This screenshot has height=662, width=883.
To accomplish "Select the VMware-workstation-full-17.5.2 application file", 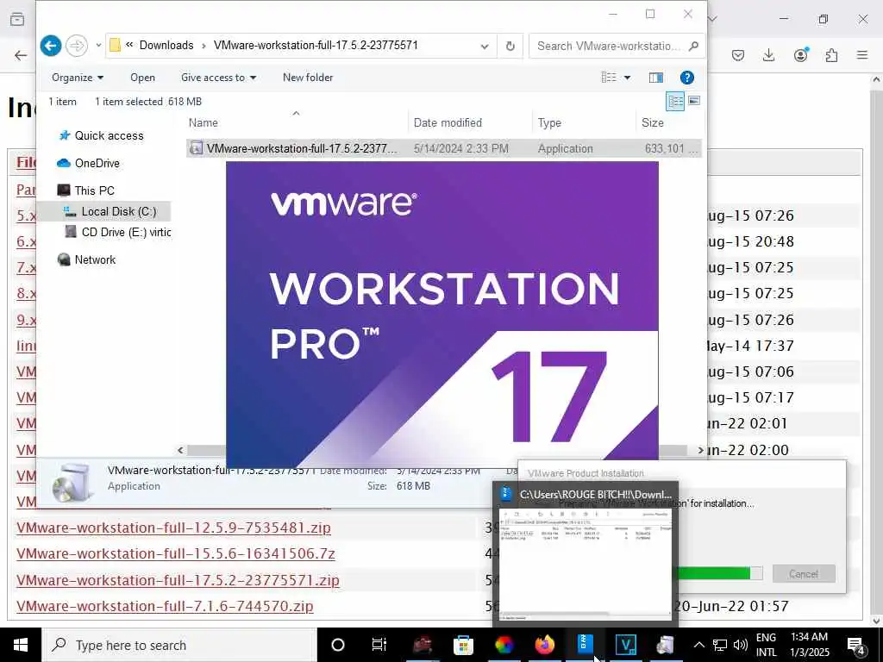I will tap(444, 148).
